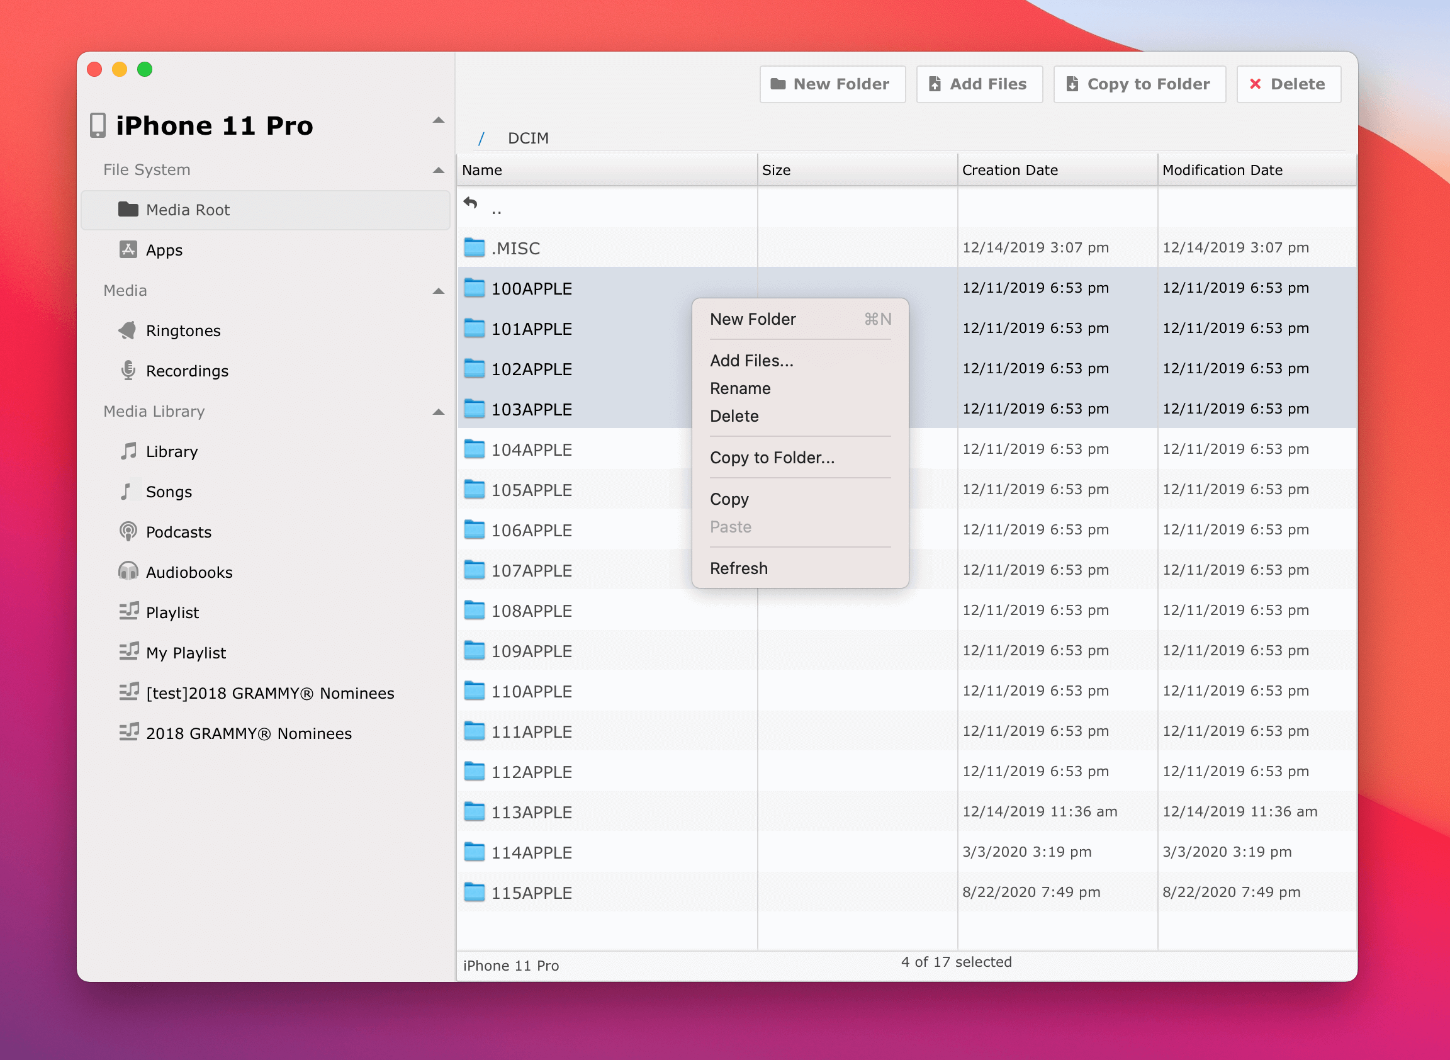Collapse the iPhone 11 Pro device section
This screenshot has width=1450, height=1060.
(x=439, y=120)
